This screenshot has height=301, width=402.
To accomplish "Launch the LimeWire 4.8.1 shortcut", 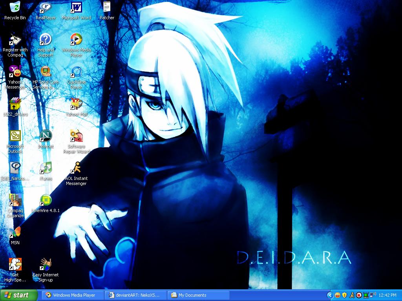I will click(46, 203).
